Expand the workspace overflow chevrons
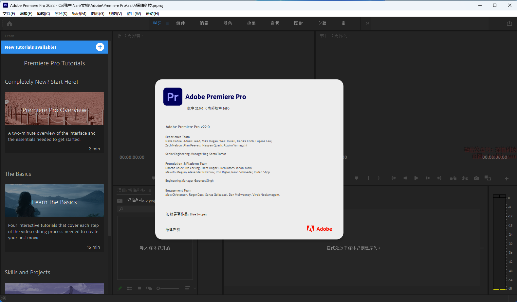 (x=367, y=24)
